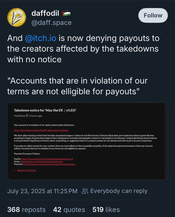This screenshot has width=175, height=217.
Task: View the 368 reposts list
Action: point(26,210)
